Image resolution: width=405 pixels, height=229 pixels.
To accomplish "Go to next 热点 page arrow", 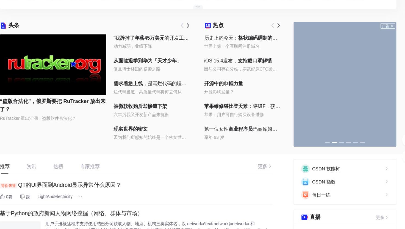I will point(279,25).
